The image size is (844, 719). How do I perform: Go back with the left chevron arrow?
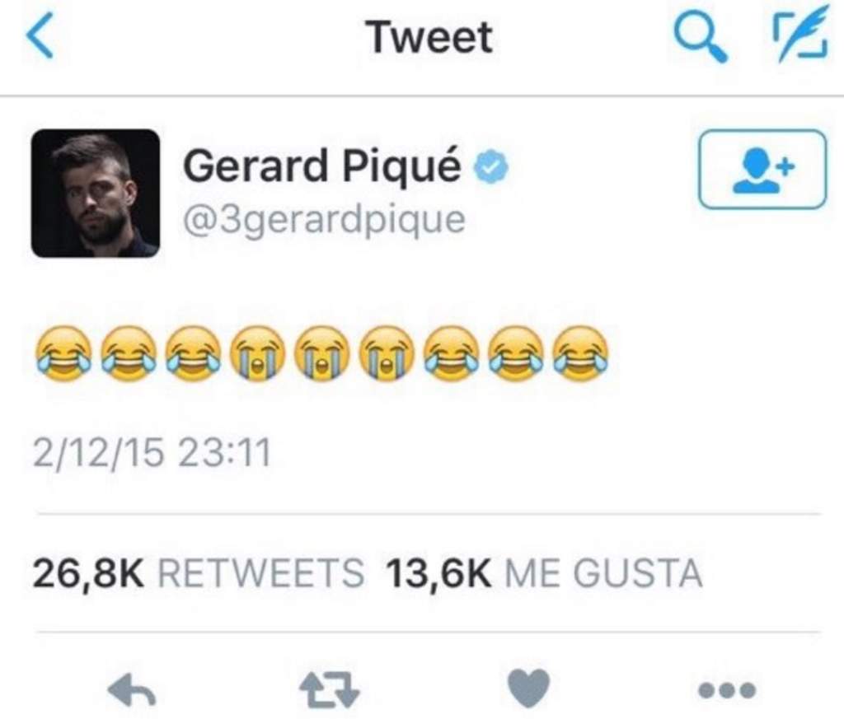click(x=40, y=35)
